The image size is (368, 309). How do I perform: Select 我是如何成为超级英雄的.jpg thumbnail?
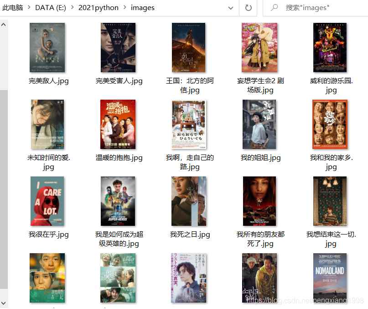pyautogui.click(x=118, y=201)
